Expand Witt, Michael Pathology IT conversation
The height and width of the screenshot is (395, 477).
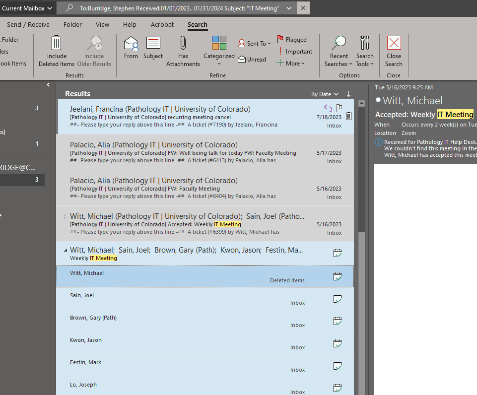pyautogui.click(x=66, y=216)
